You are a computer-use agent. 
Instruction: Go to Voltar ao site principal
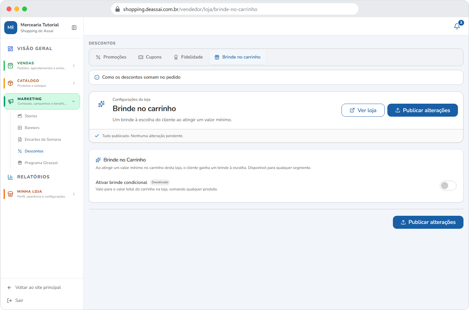click(38, 288)
